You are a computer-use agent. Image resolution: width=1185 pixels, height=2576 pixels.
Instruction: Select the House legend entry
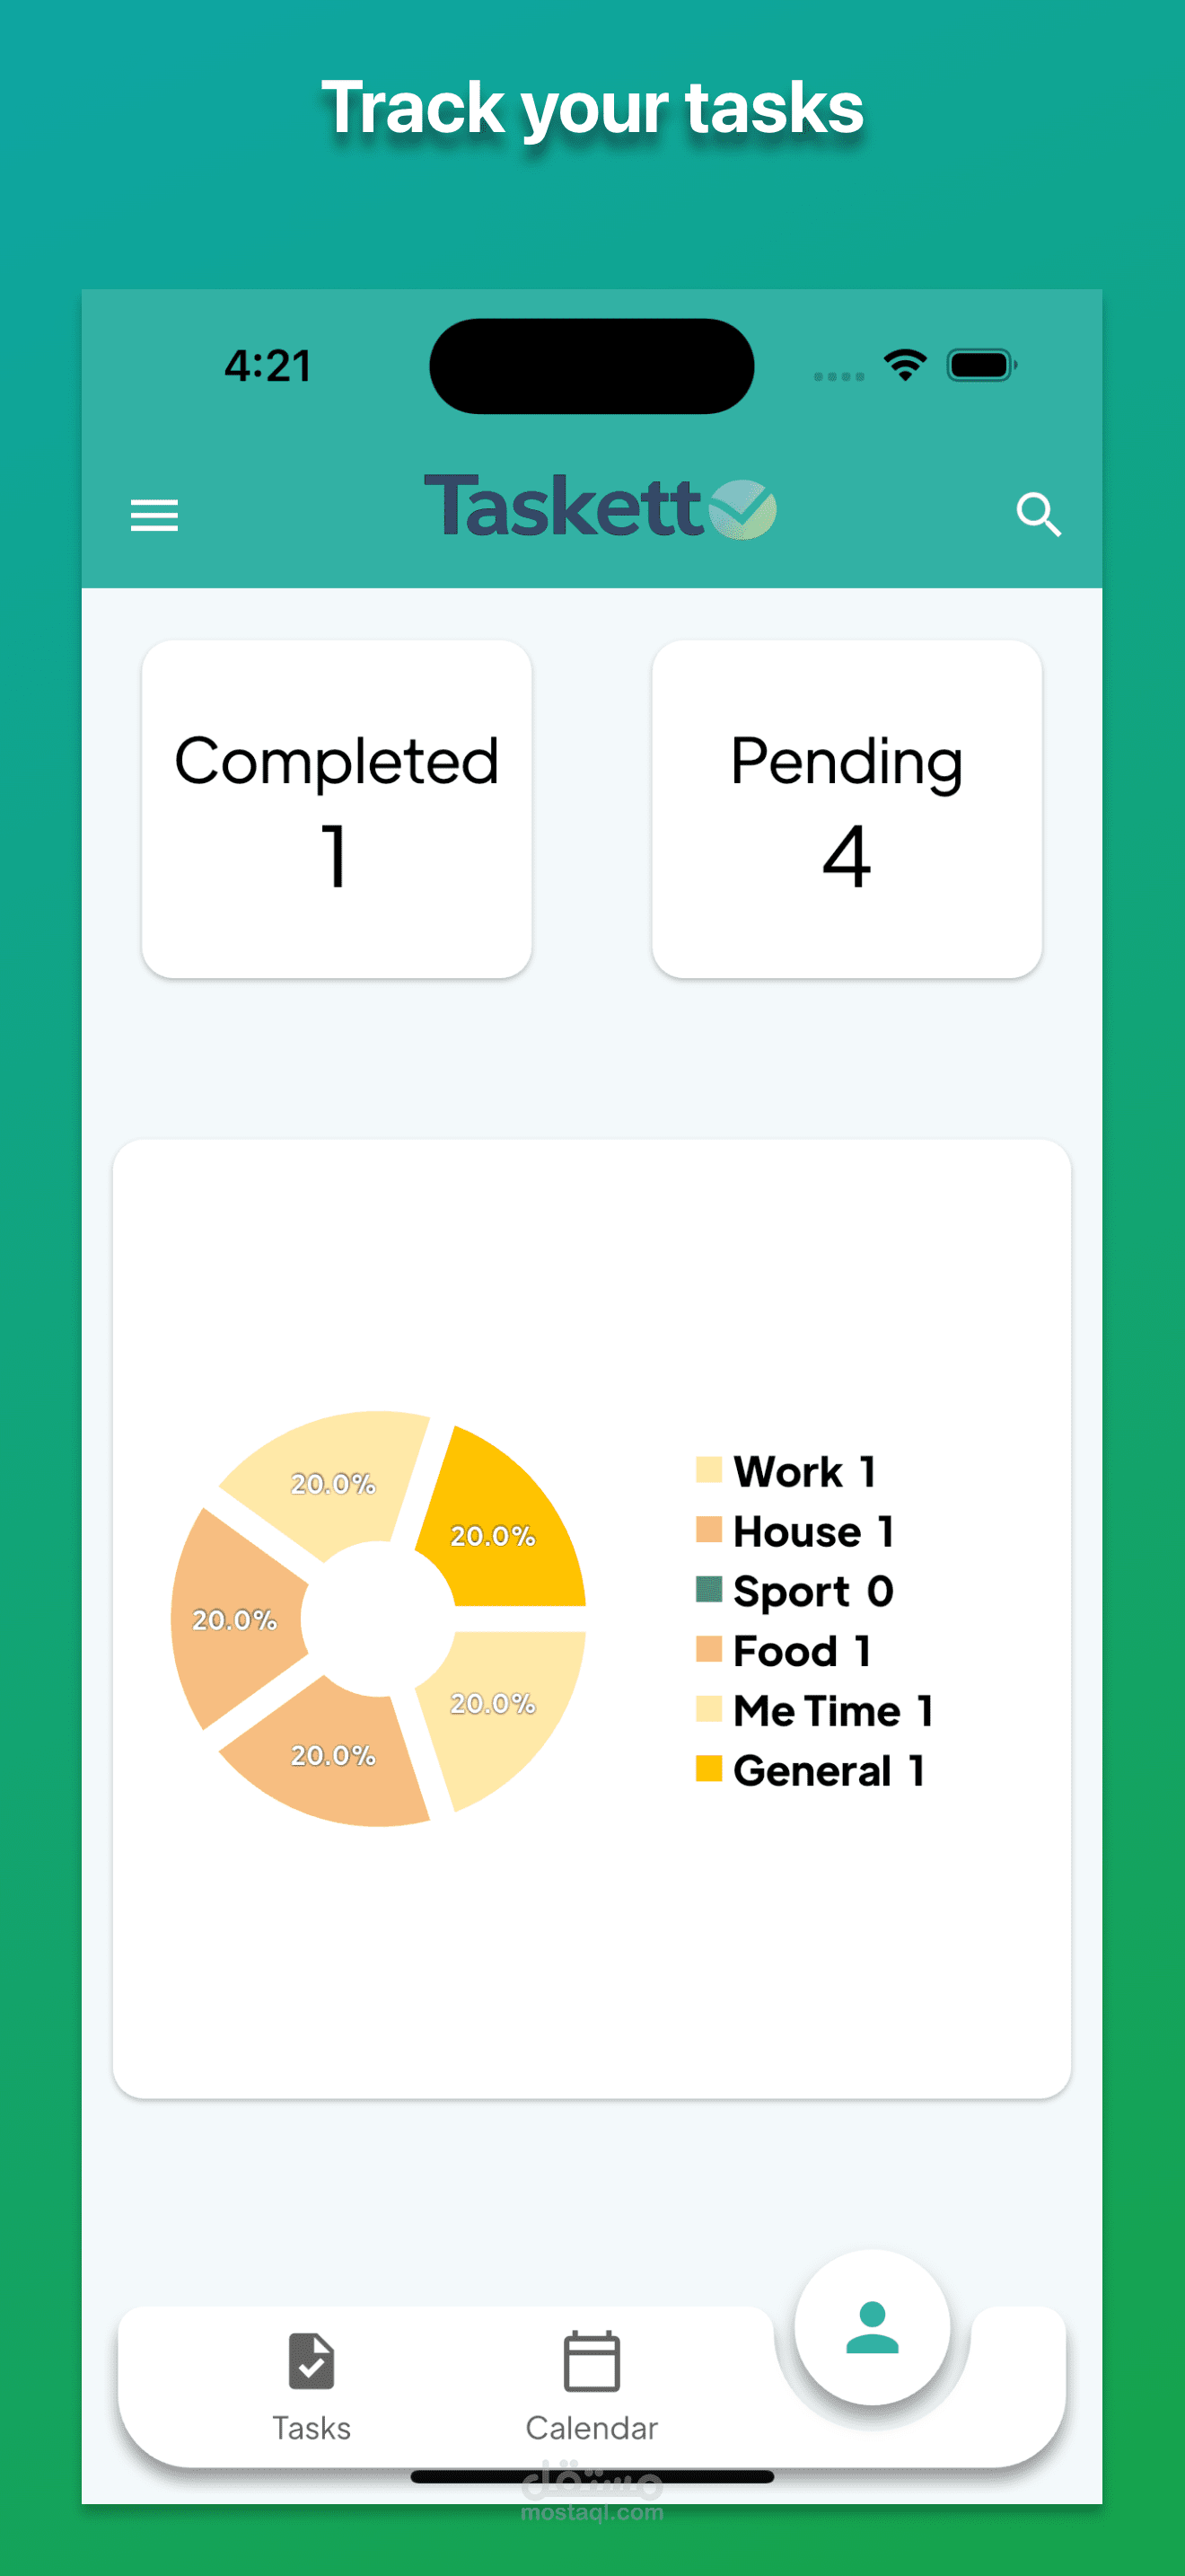click(x=795, y=1531)
